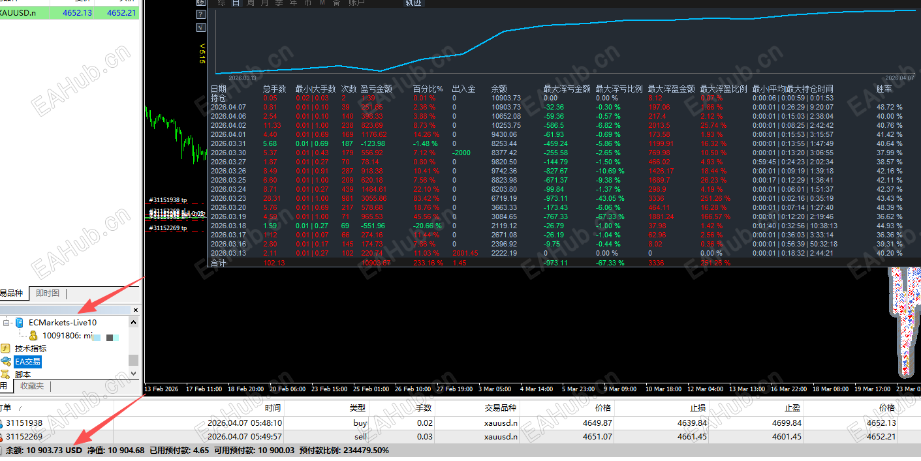Screen dimensions: 921x461
Task: Click the account 10091806 user icon
Action: [x=33, y=335]
